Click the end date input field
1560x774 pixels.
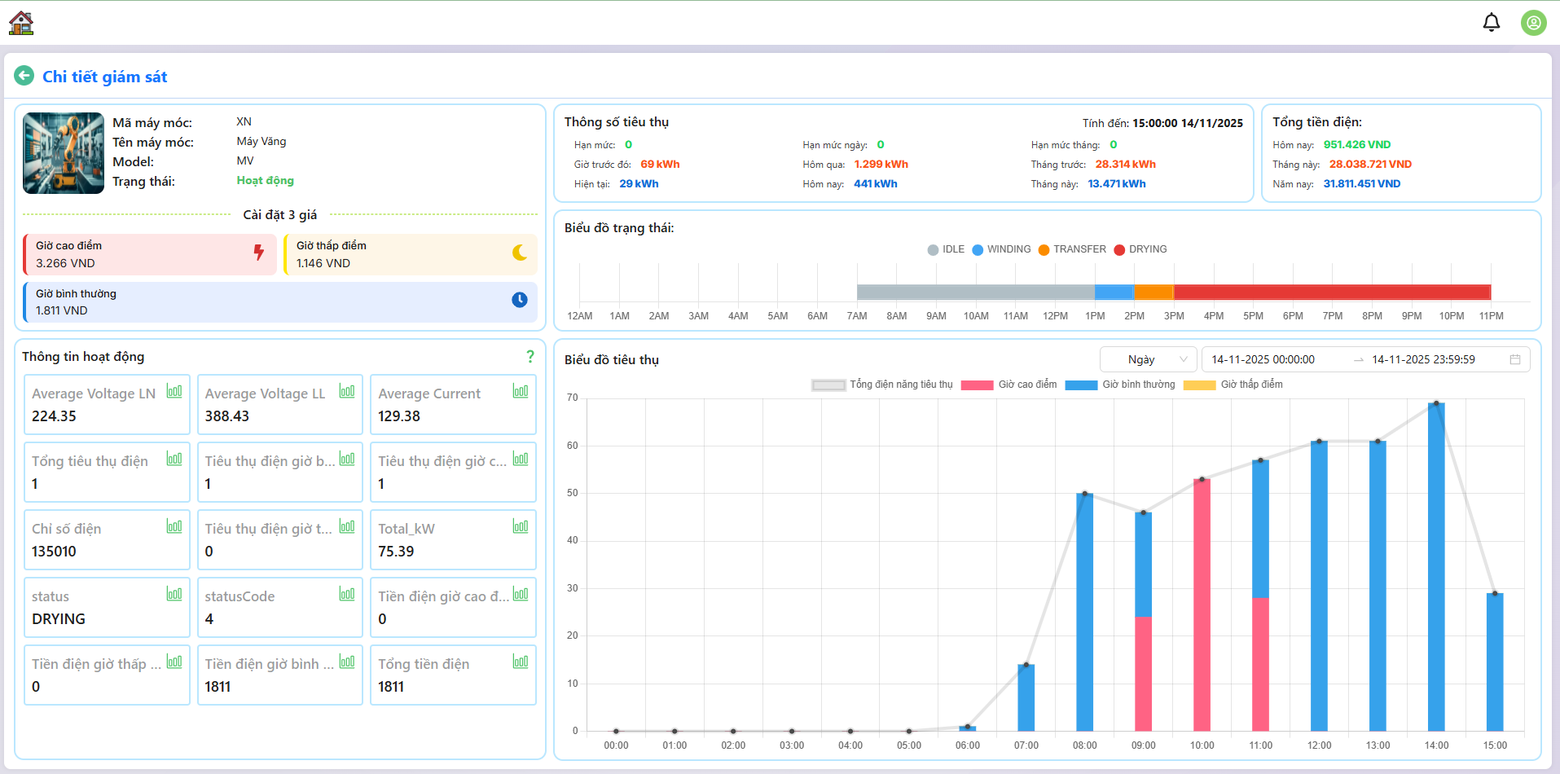click(x=1423, y=359)
